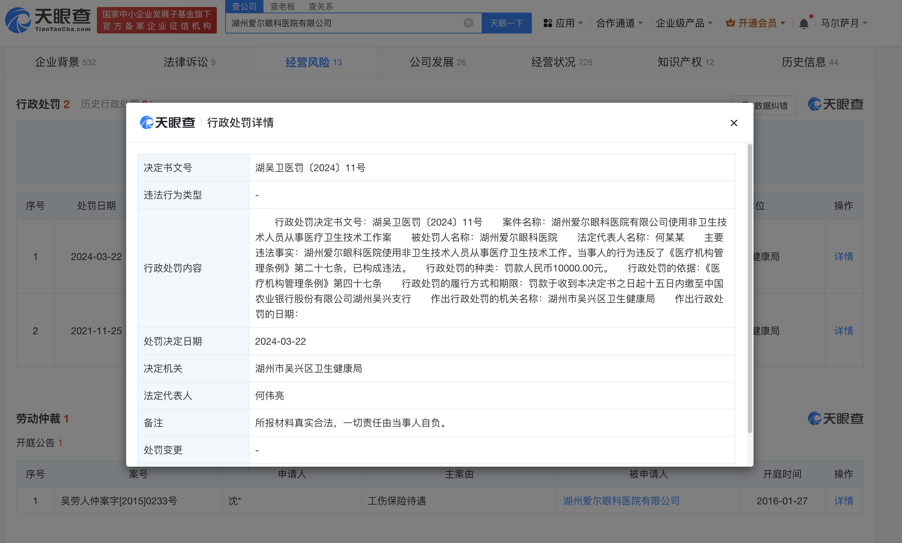Click the 开庭公告 sub-heading
Image resolution: width=902 pixels, height=543 pixels.
39,443
